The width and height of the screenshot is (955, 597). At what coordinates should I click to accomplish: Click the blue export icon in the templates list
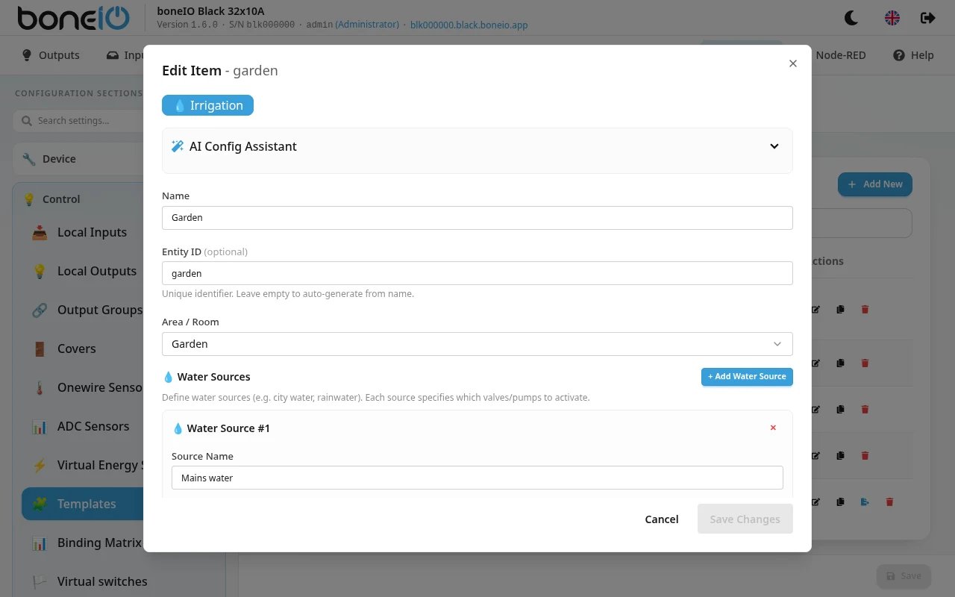pyautogui.click(x=865, y=502)
